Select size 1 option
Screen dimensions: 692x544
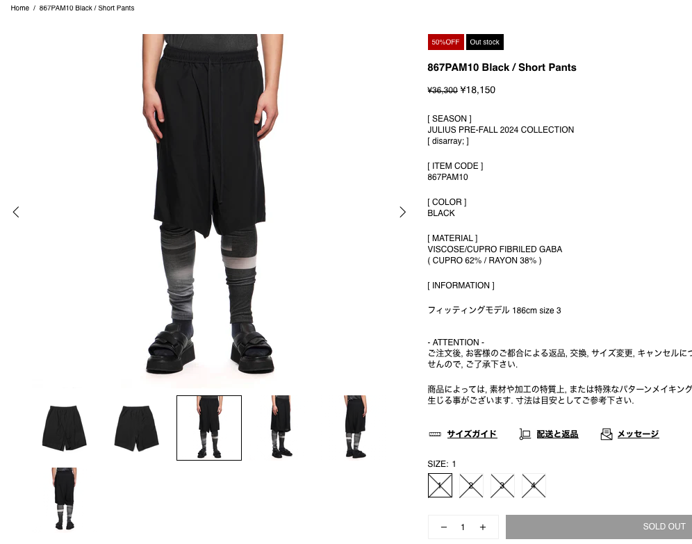pos(440,486)
